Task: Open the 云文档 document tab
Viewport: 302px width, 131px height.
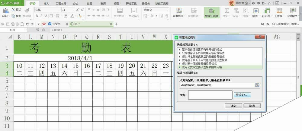Action: point(56,24)
